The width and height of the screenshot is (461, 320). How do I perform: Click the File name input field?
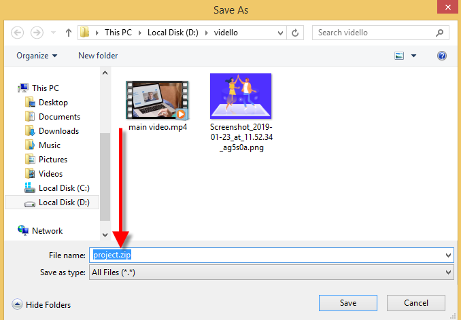271,255
